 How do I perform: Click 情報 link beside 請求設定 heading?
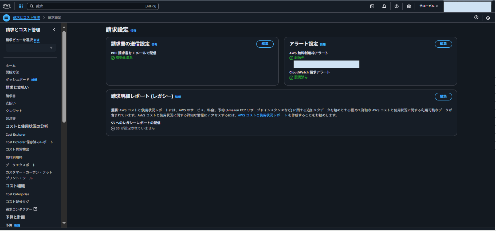pyautogui.click(x=133, y=31)
